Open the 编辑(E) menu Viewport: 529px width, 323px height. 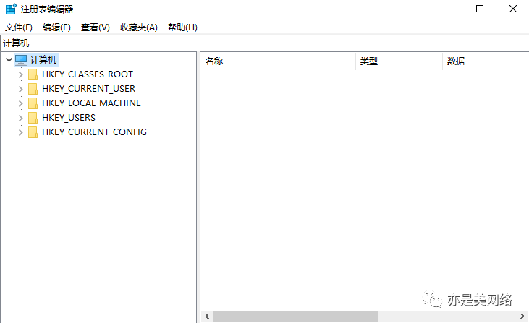(x=56, y=27)
